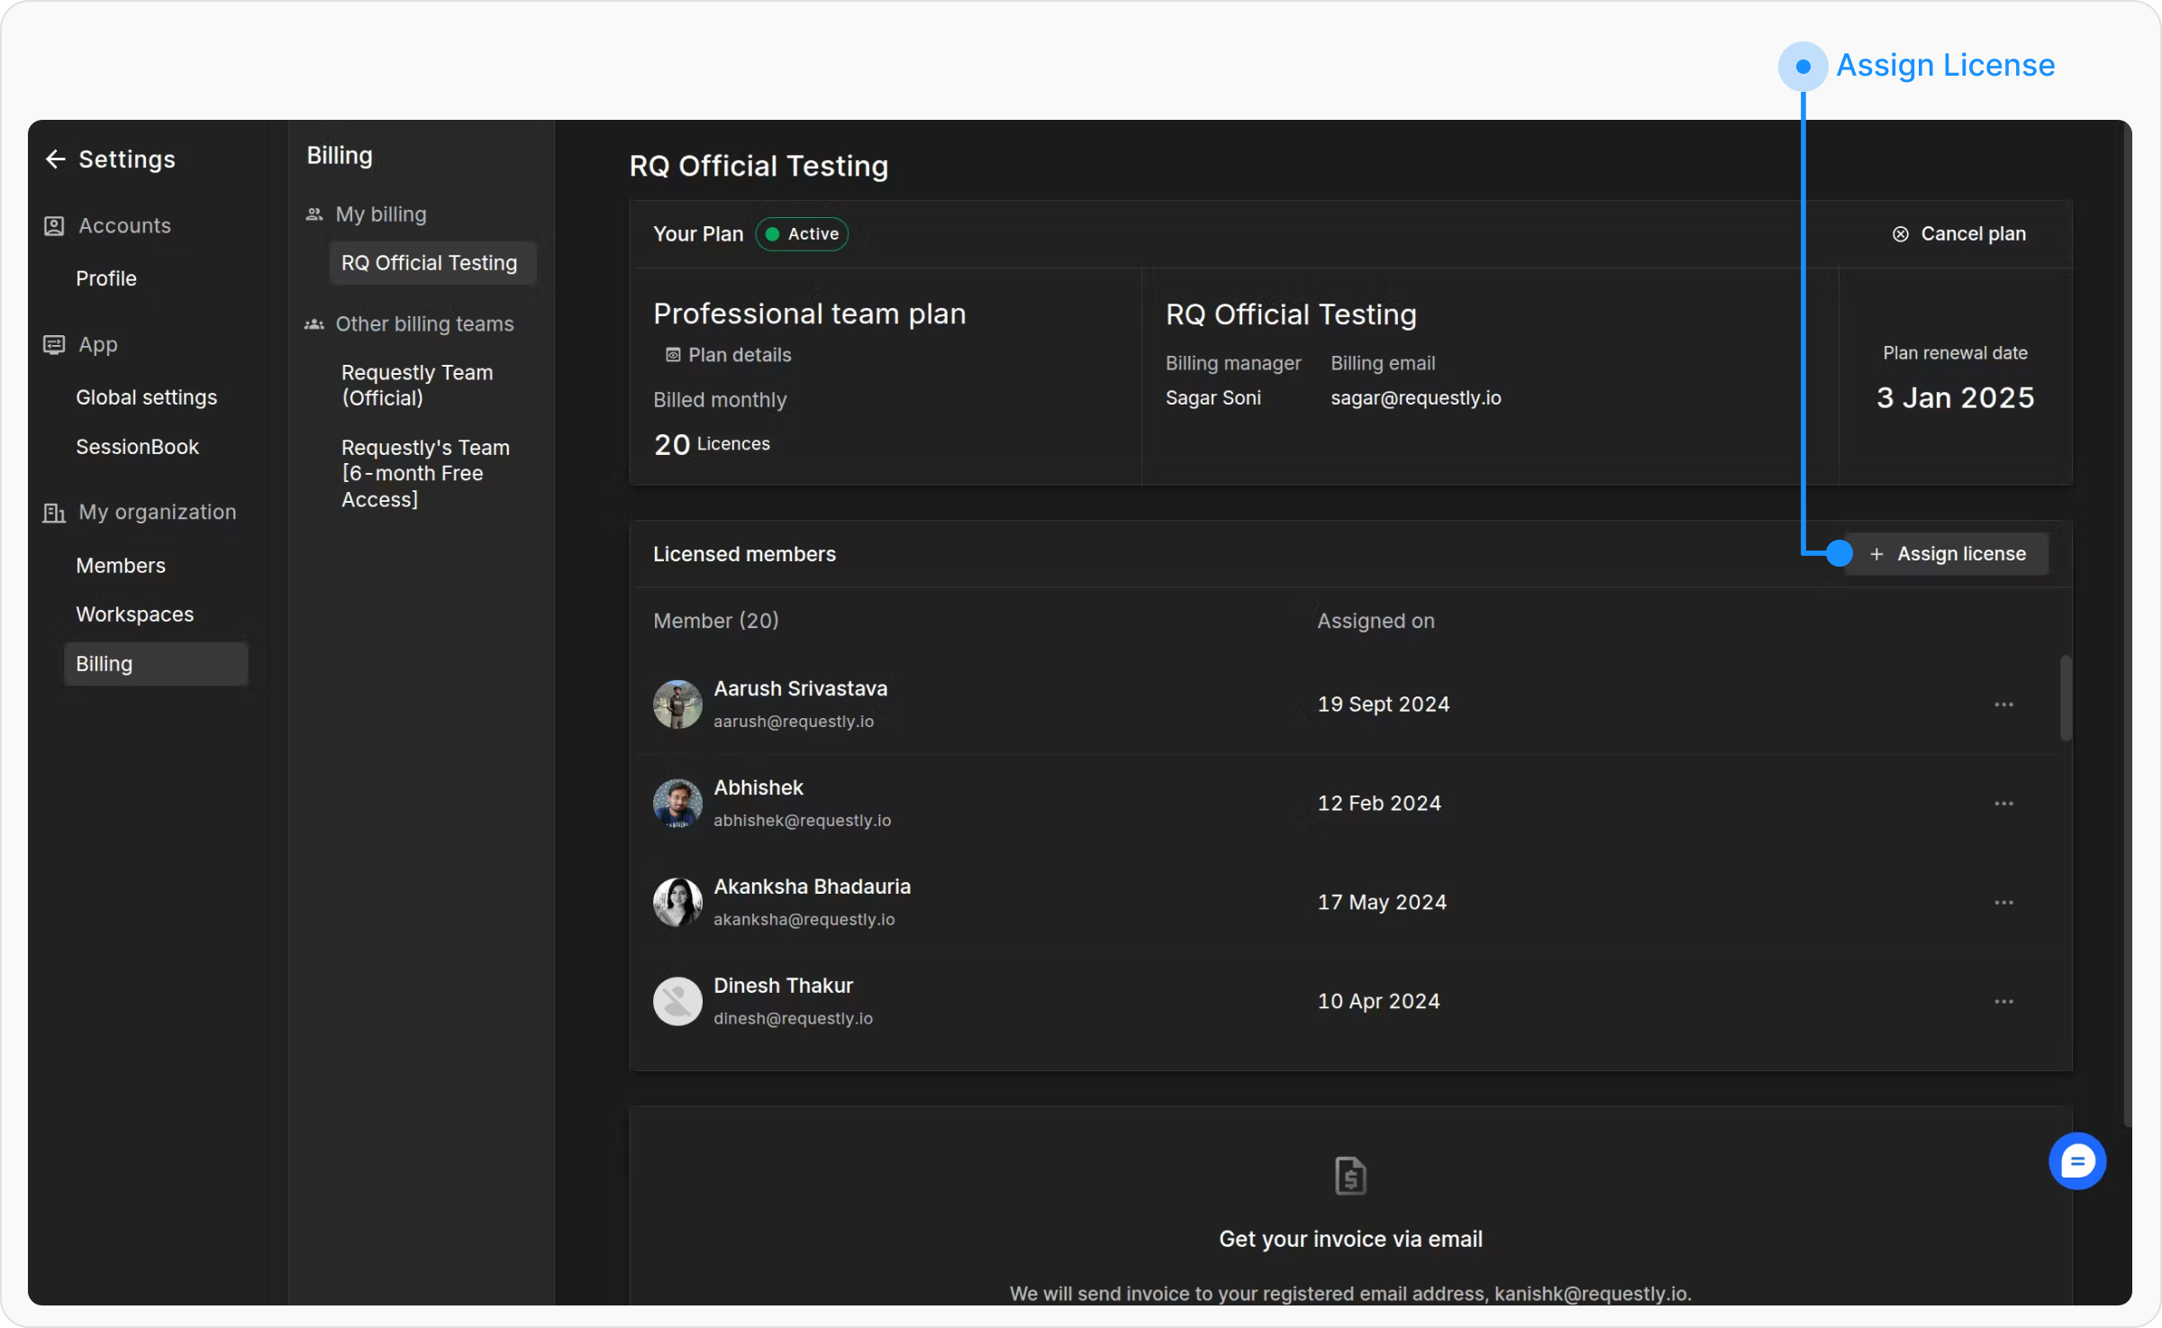
Task: Open Global settings page
Action: (x=146, y=397)
